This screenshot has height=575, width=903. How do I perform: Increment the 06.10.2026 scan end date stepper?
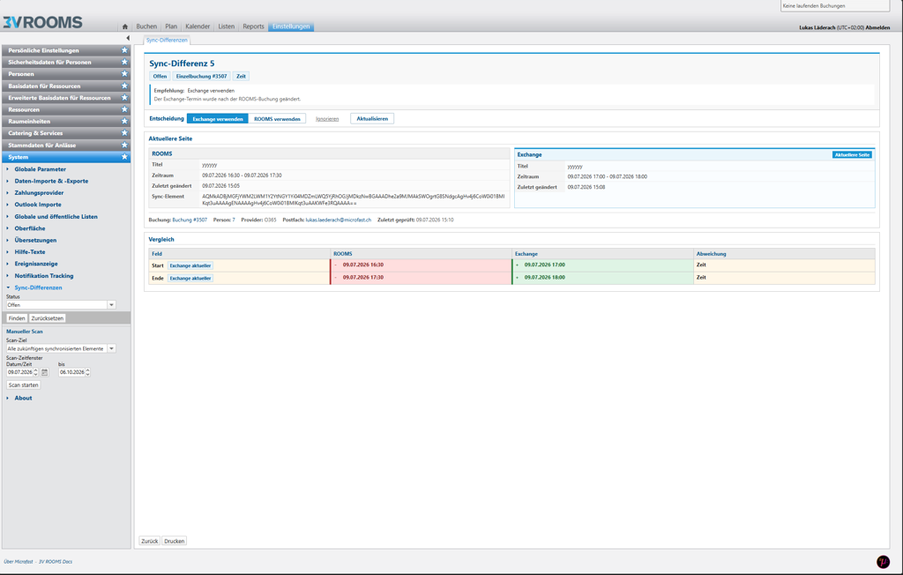click(x=87, y=370)
